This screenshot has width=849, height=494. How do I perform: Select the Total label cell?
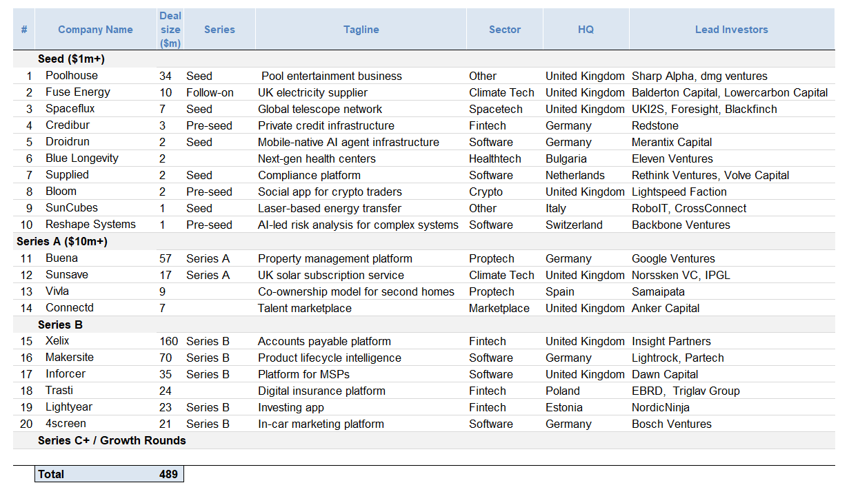coord(51,474)
